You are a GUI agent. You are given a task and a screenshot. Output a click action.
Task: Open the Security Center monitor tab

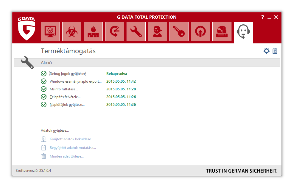click(50, 32)
